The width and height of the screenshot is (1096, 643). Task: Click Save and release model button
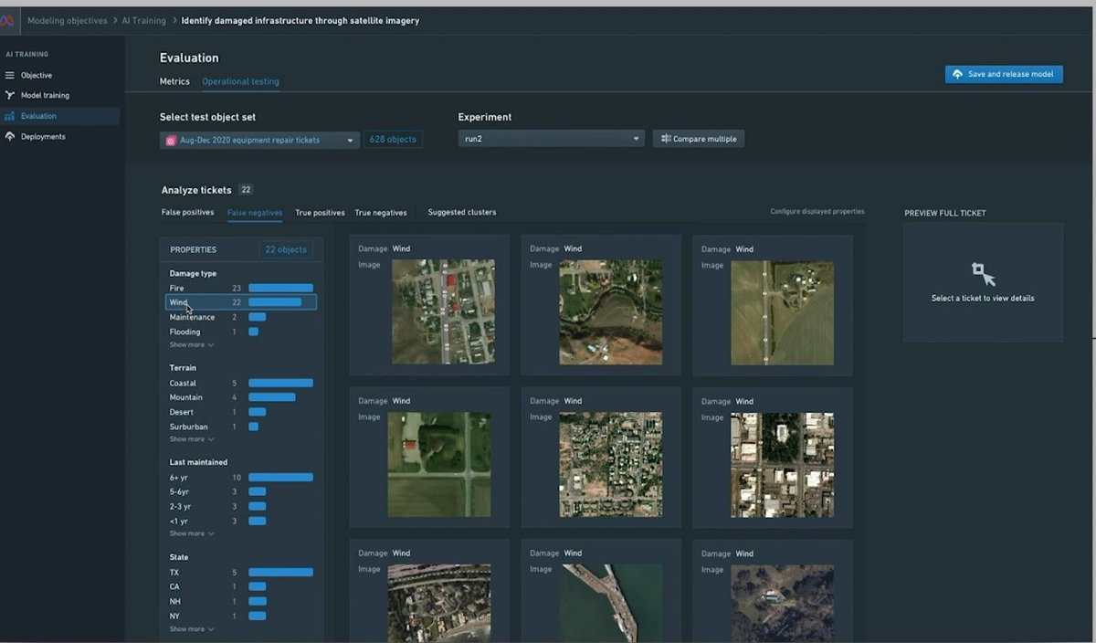(1004, 74)
